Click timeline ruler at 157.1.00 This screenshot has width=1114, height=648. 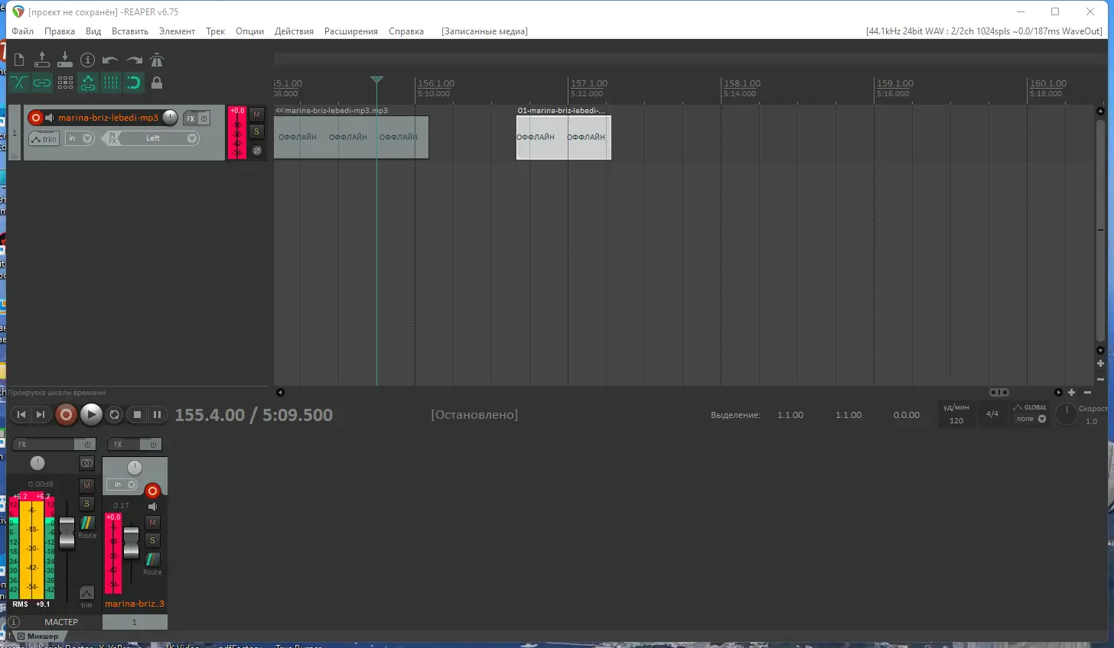(x=589, y=83)
